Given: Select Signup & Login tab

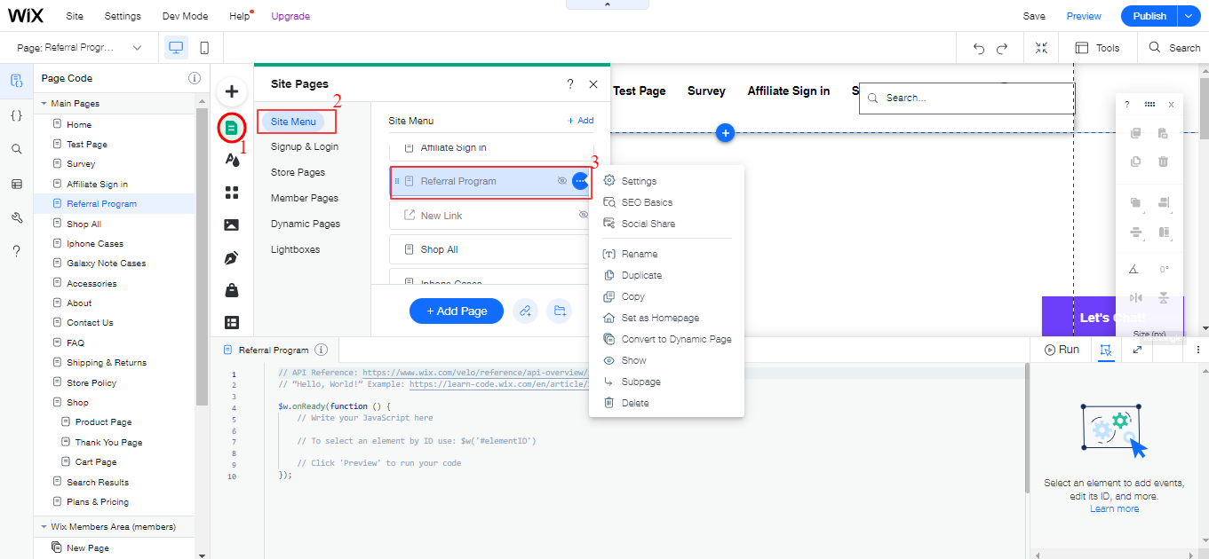Looking at the screenshot, I should [305, 146].
